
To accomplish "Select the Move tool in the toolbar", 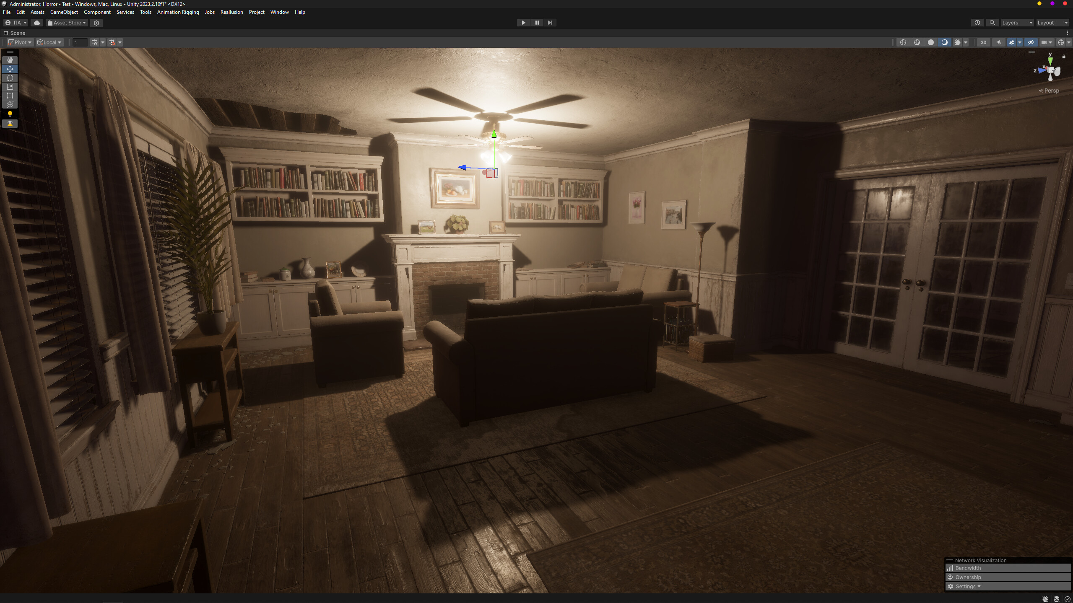I will (10, 69).
